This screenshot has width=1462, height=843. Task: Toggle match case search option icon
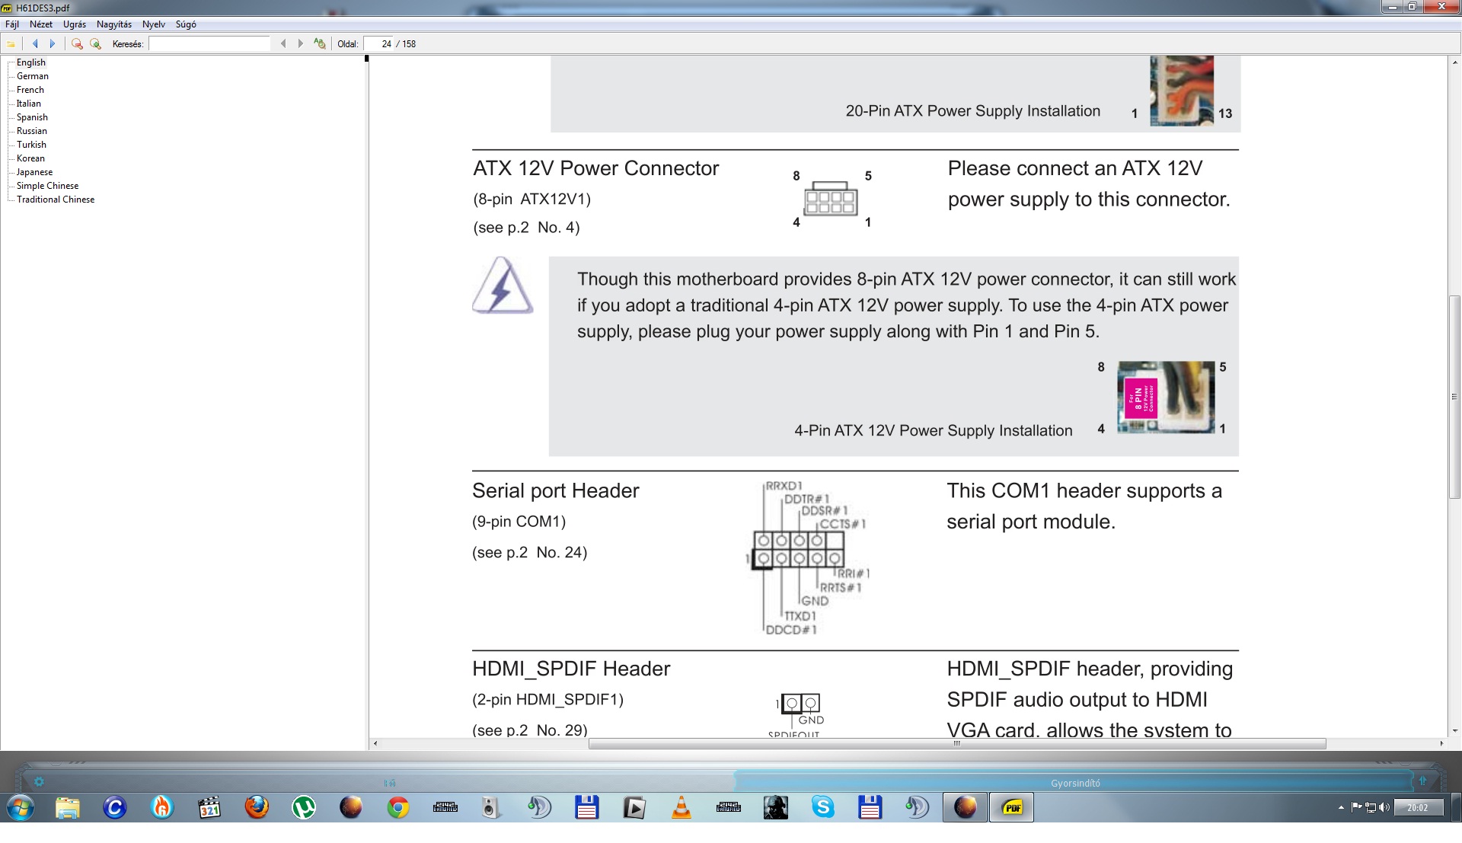(x=320, y=44)
